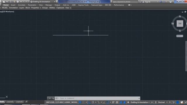This screenshot has height=105, width=187.
Task: Click the command line close X icon
Action: tap(50, 98)
